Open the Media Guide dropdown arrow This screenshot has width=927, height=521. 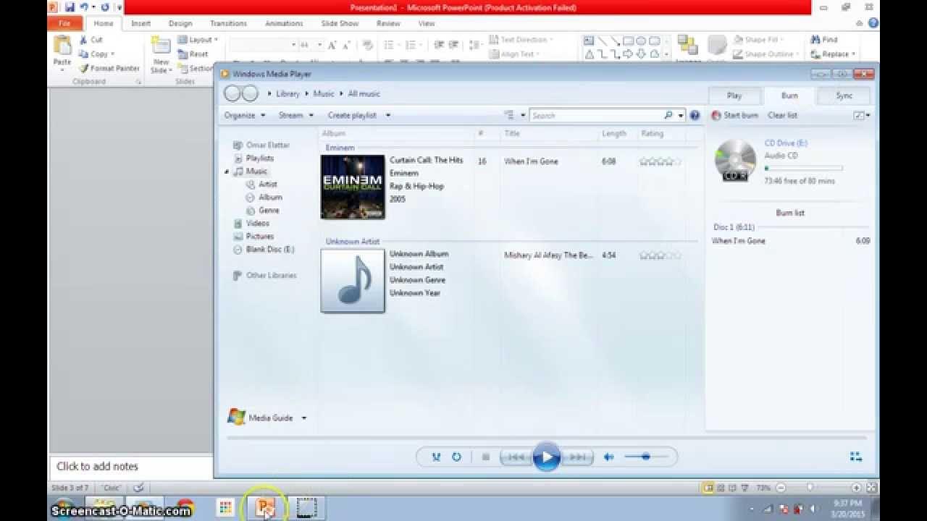tap(304, 418)
